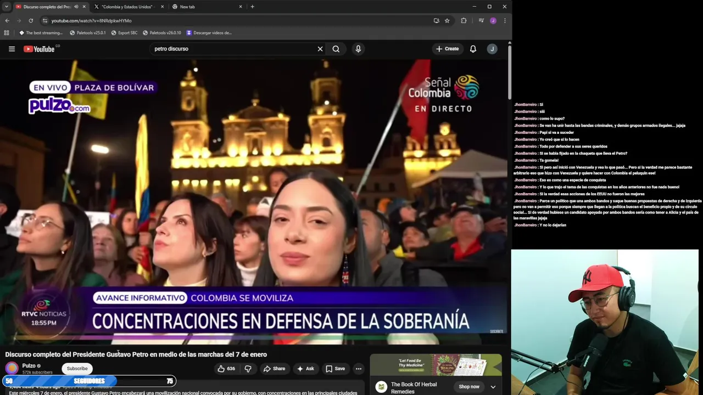Open 'The best streaming...' bookmark
This screenshot has height=395, width=703.
(x=41, y=33)
